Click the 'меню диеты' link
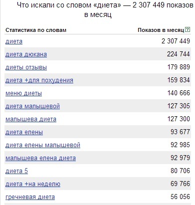This screenshot has width=195, height=205. coord(23,93)
